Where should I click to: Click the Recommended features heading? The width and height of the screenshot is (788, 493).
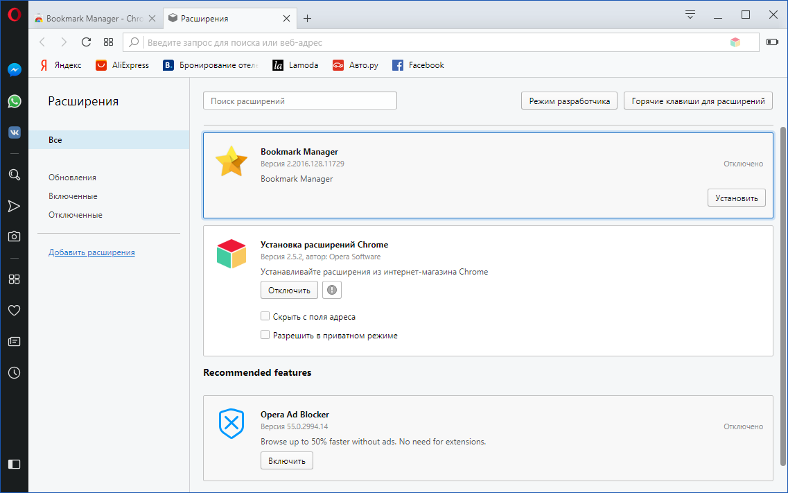(x=257, y=372)
